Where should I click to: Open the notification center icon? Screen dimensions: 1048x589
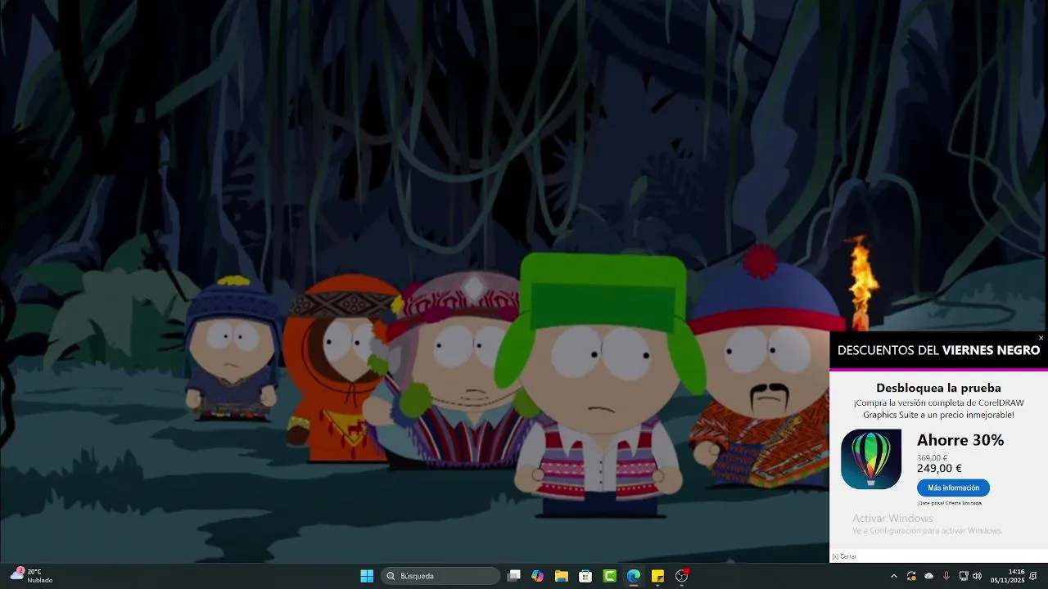point(1033,576)
